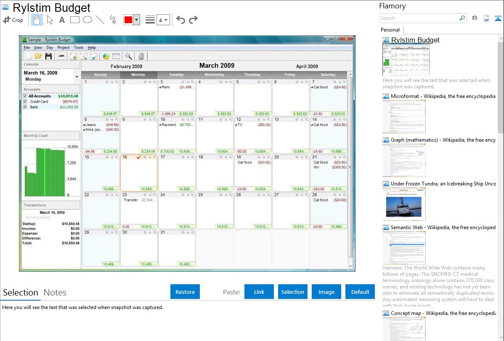Open the Help menu in Rylstim Budget
Screen dimensions: 504x341
(x=92, y=48)
